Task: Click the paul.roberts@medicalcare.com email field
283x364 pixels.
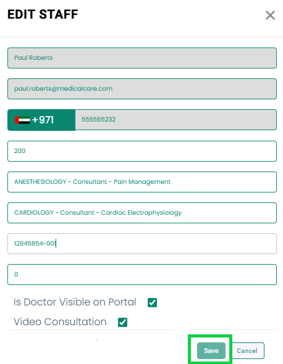Action: click(142, 89)
